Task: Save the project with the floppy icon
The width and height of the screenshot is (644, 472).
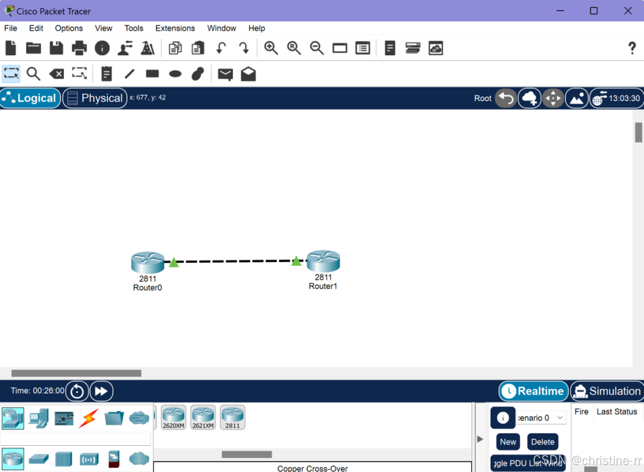Action: (56, 48)
